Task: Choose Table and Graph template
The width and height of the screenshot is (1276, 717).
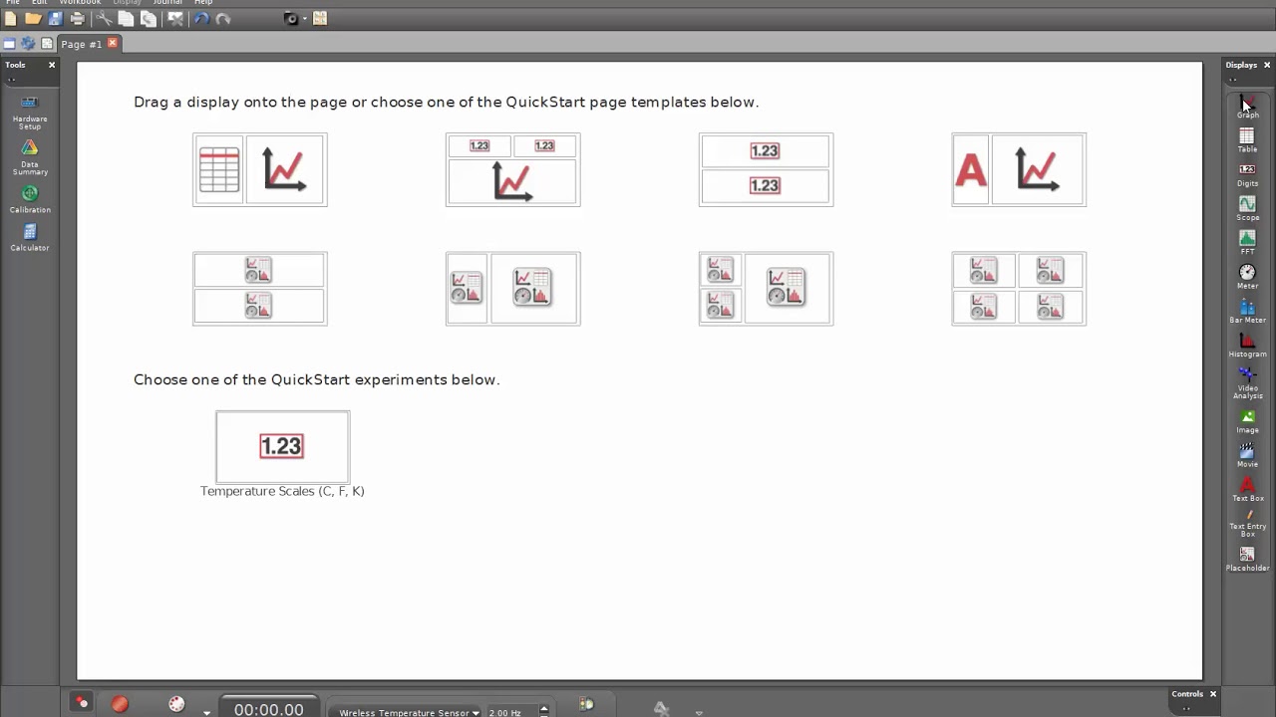Action: coord(259,169)
